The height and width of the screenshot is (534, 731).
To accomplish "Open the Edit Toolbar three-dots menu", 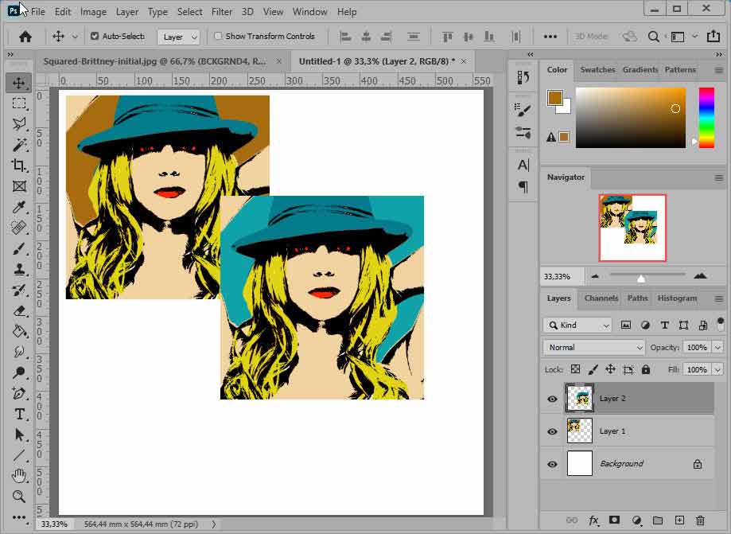I will click(x=18, y=516).
